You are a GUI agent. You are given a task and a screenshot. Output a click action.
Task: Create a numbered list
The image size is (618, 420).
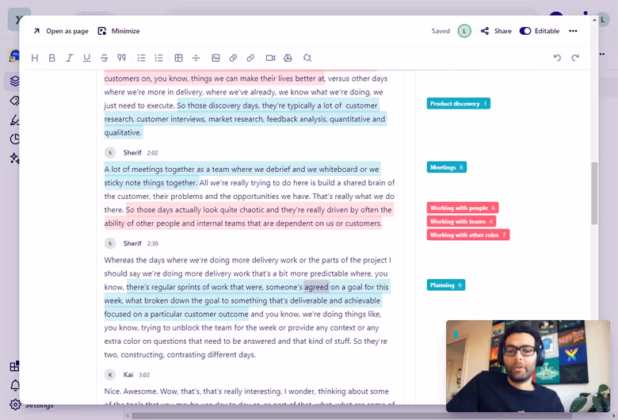pyautogui.click(x=158, y=58)
